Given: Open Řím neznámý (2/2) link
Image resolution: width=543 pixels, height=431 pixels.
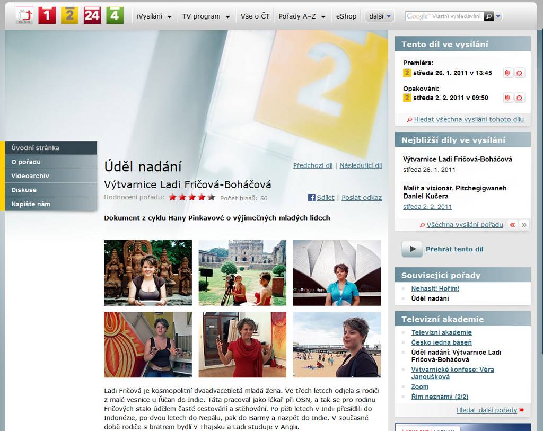Looking at the screenshot, I should click(440, 397).
